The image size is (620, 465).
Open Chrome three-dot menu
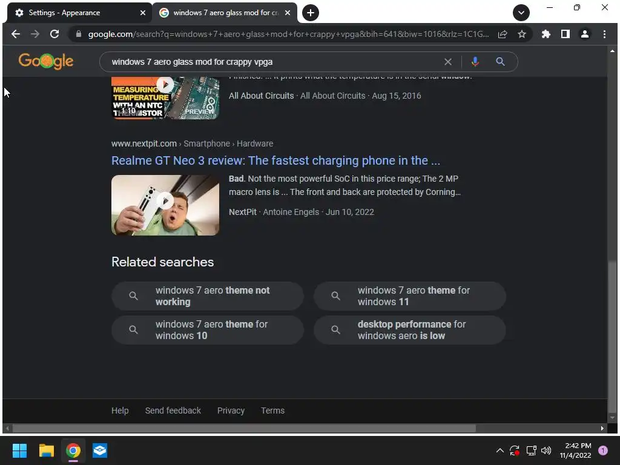(x=604, y=34)
